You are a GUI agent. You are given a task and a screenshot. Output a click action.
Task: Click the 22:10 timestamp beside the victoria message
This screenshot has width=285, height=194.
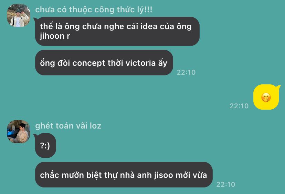click(x=186, y=72)
